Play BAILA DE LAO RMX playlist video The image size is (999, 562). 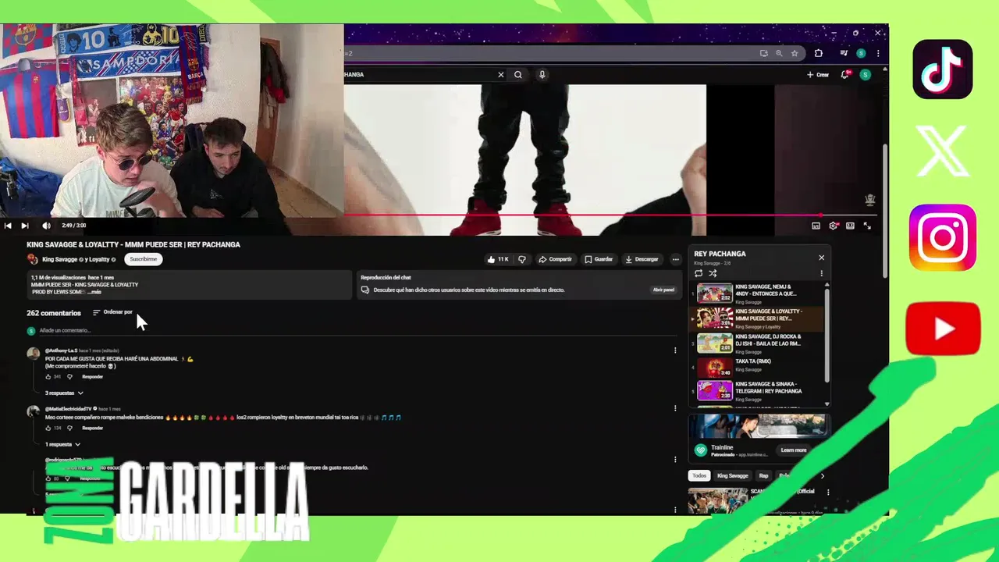(x=755, y=343)
